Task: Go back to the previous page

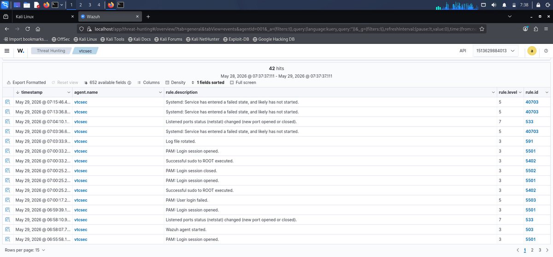Action: (x=7, y=28)
